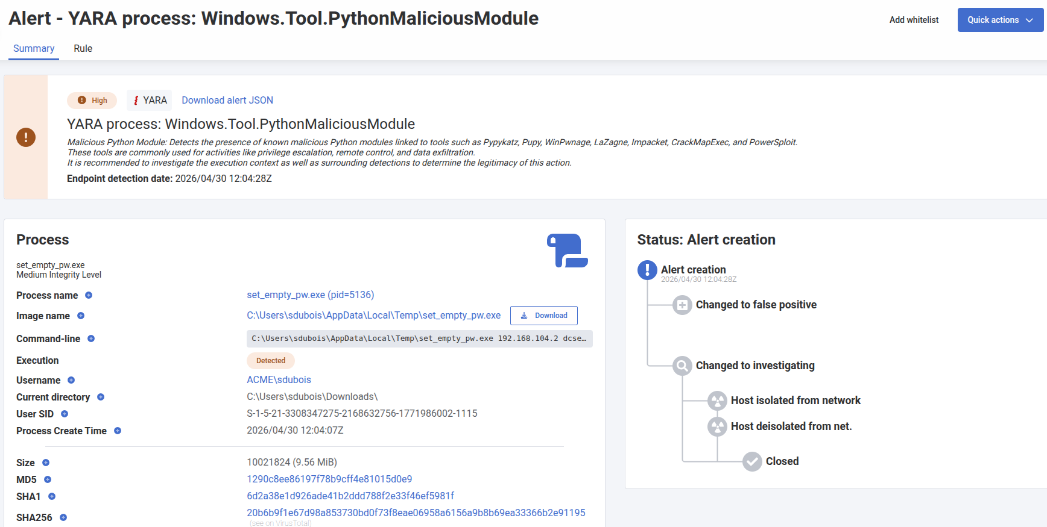Click the Alert creation timestamp in timeline

click(698, 279)
